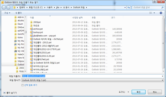
Task: Open the recent pages dropdown arrow
Action: tap(11, 8)
